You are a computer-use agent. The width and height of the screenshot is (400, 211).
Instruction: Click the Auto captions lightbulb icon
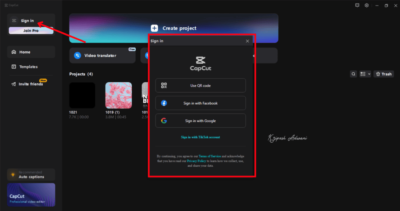tap(13, 175)
